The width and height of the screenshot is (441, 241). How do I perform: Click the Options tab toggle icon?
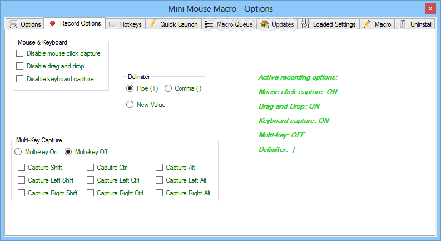(13, 24)
